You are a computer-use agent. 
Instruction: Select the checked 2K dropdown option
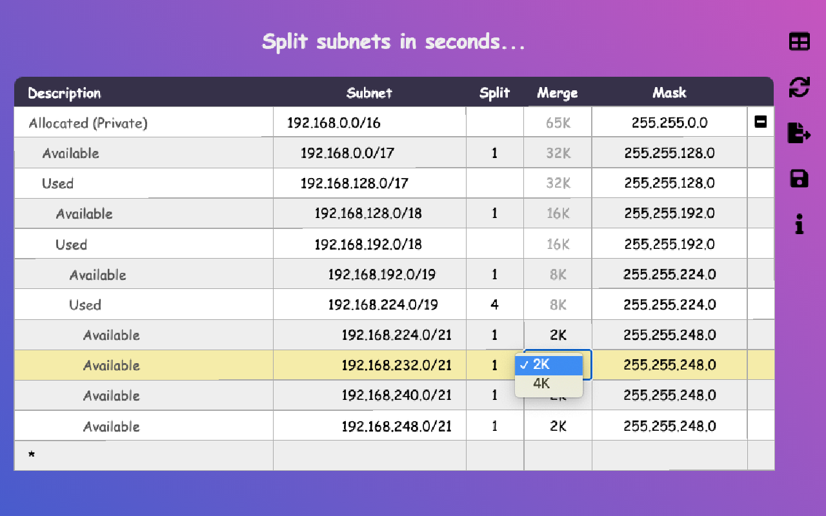pyautogui.click(x=549, y=364)
